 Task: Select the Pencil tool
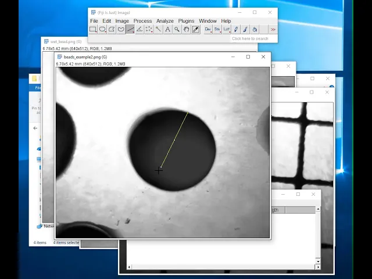[236, 30]
